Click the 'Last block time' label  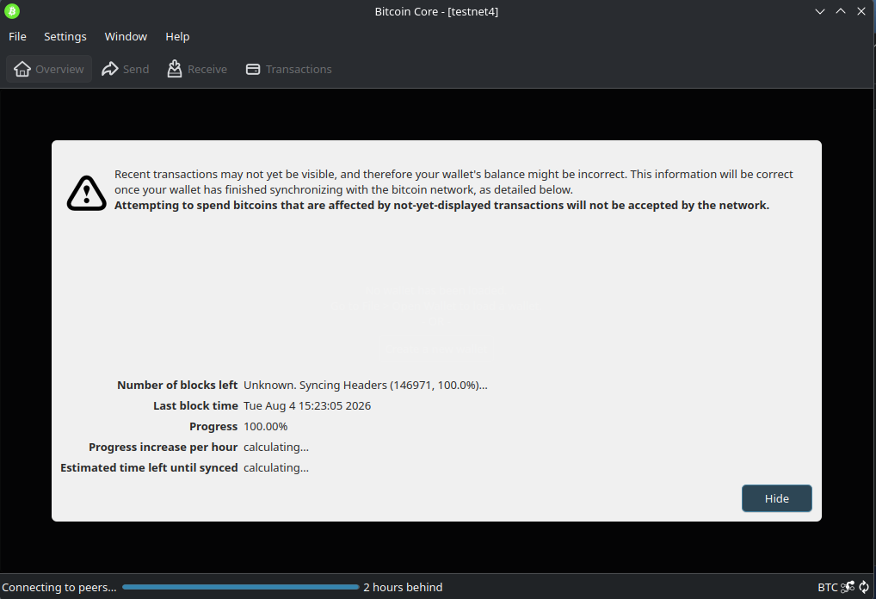195,405
